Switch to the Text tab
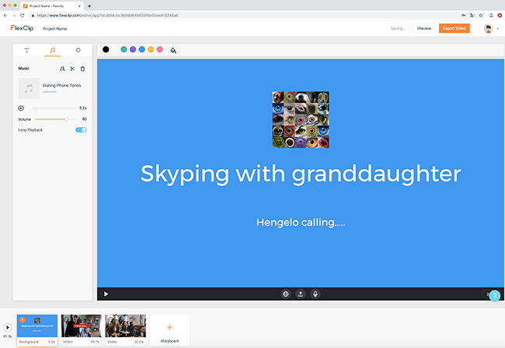Viewport: 505px width, 348px height. 26,50
